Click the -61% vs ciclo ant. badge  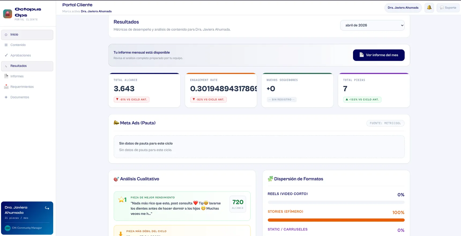pyautogui.click(x=131, y=99)
